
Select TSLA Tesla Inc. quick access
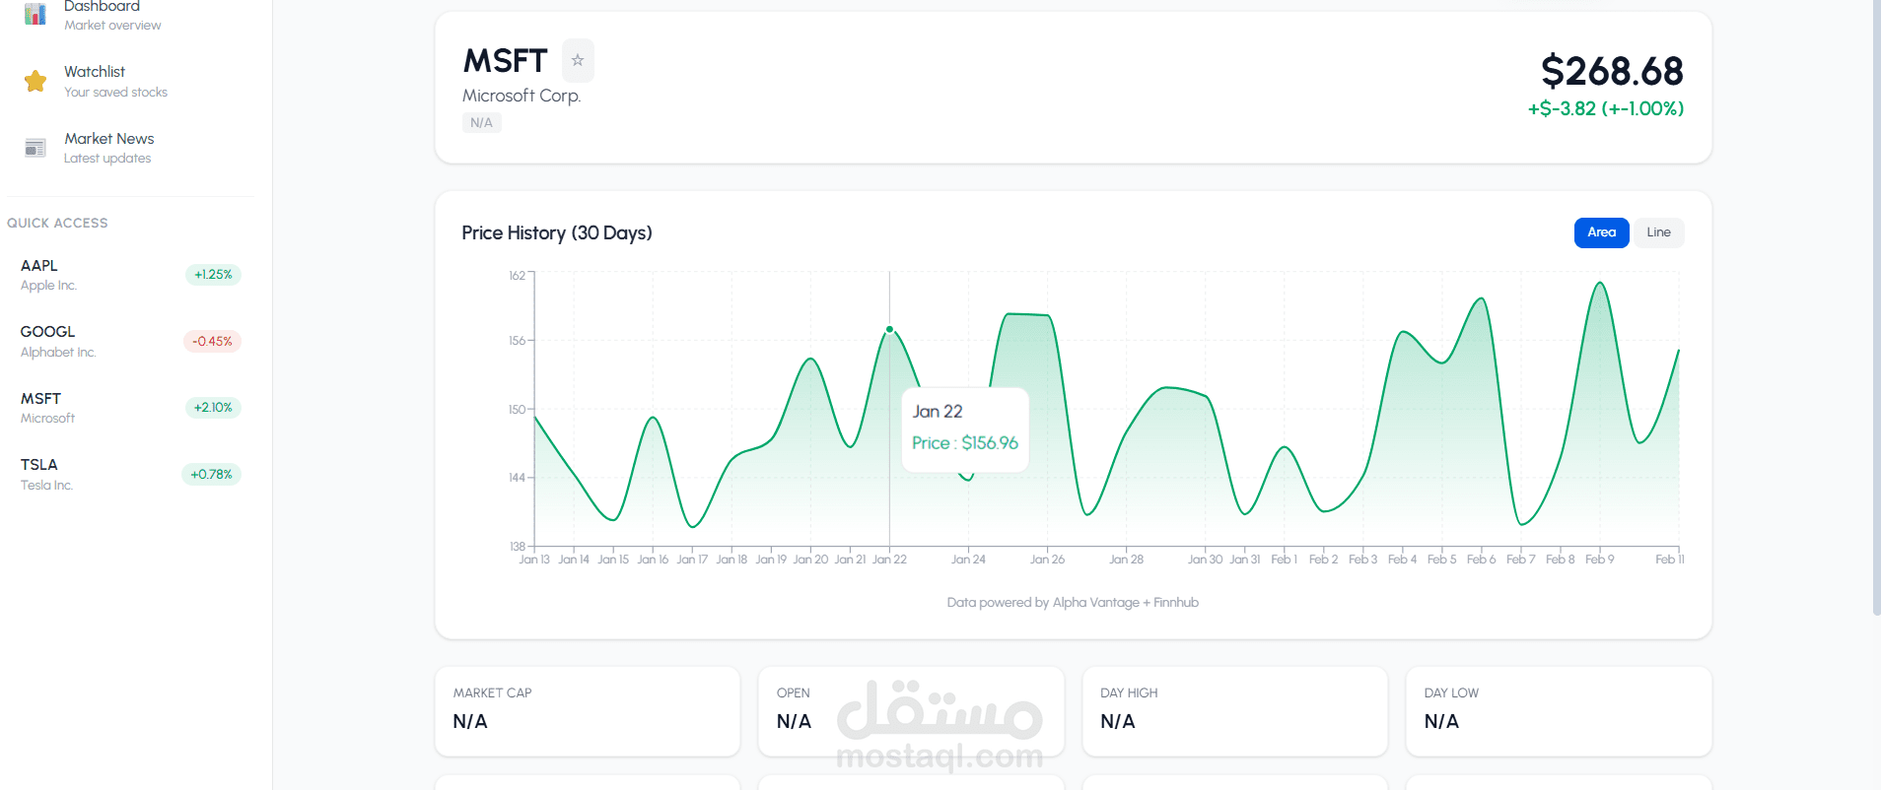130,474
